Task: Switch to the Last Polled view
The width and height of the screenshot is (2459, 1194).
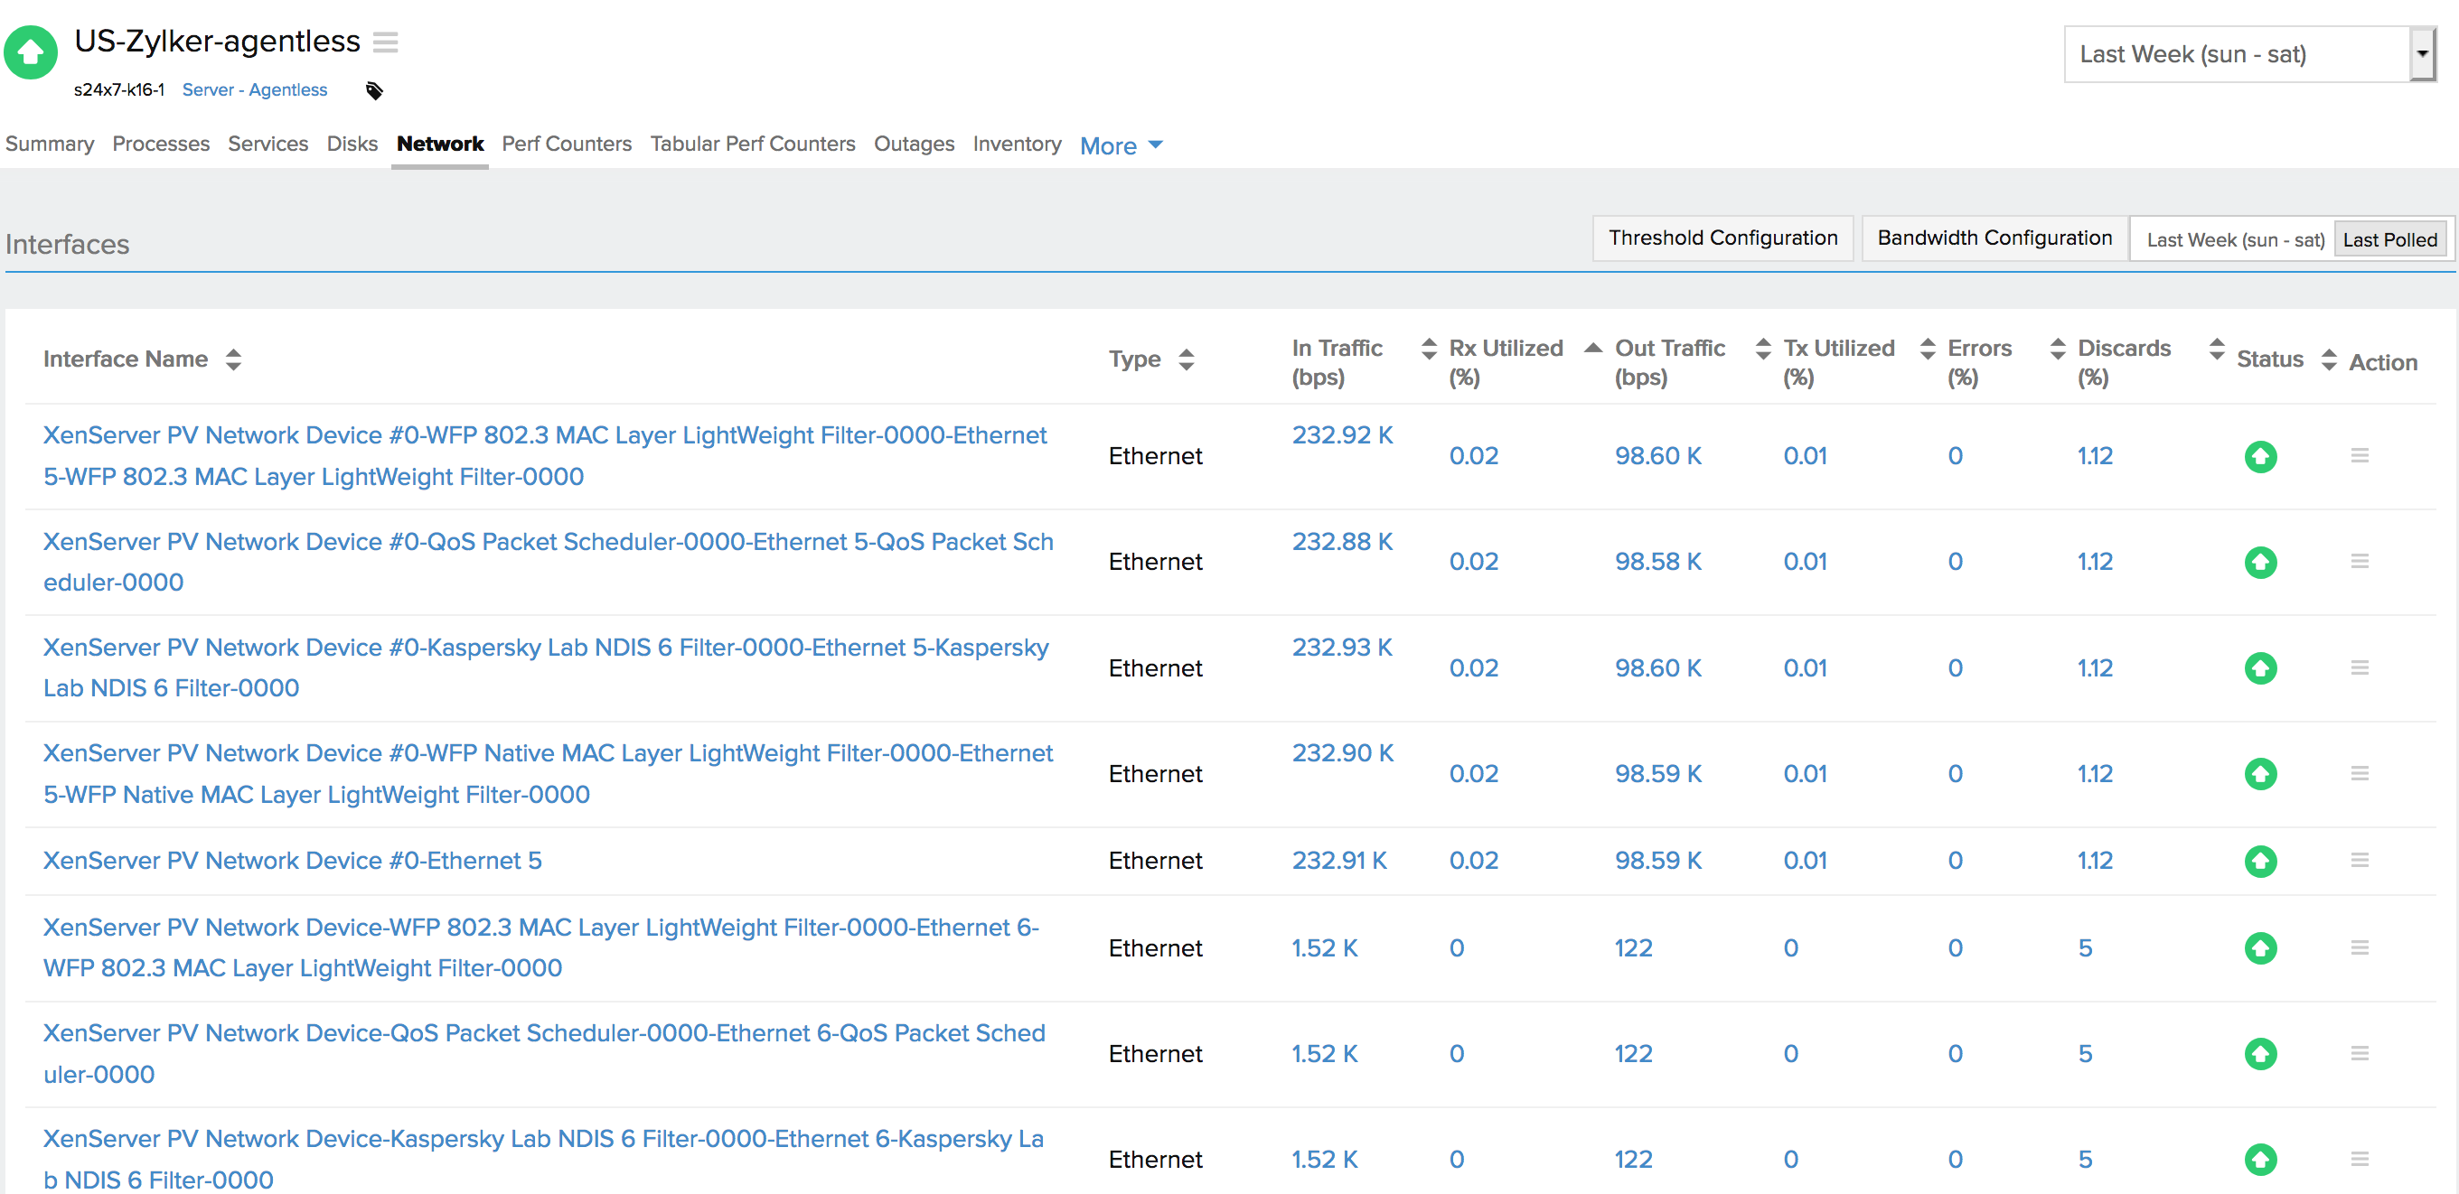Action: coord(2390,238)
